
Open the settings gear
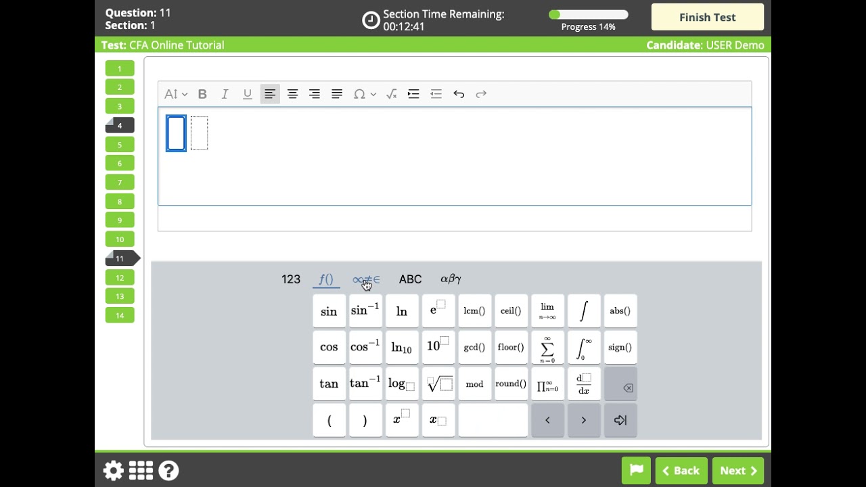click(113, 471)
